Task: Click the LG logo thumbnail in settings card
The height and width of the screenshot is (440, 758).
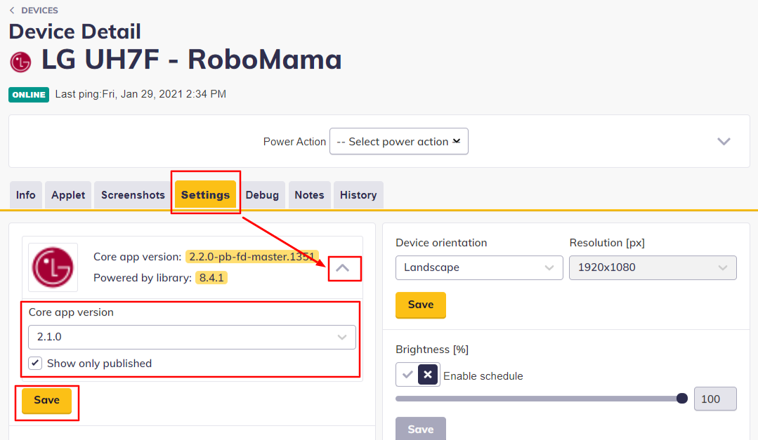Action: pos(53,267)
